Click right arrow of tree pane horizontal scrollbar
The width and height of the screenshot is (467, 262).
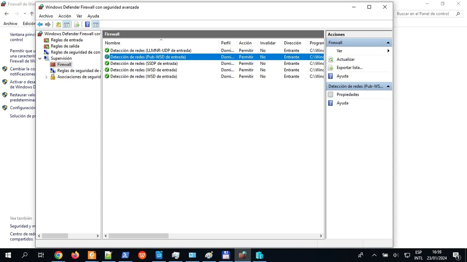point(97,236)
